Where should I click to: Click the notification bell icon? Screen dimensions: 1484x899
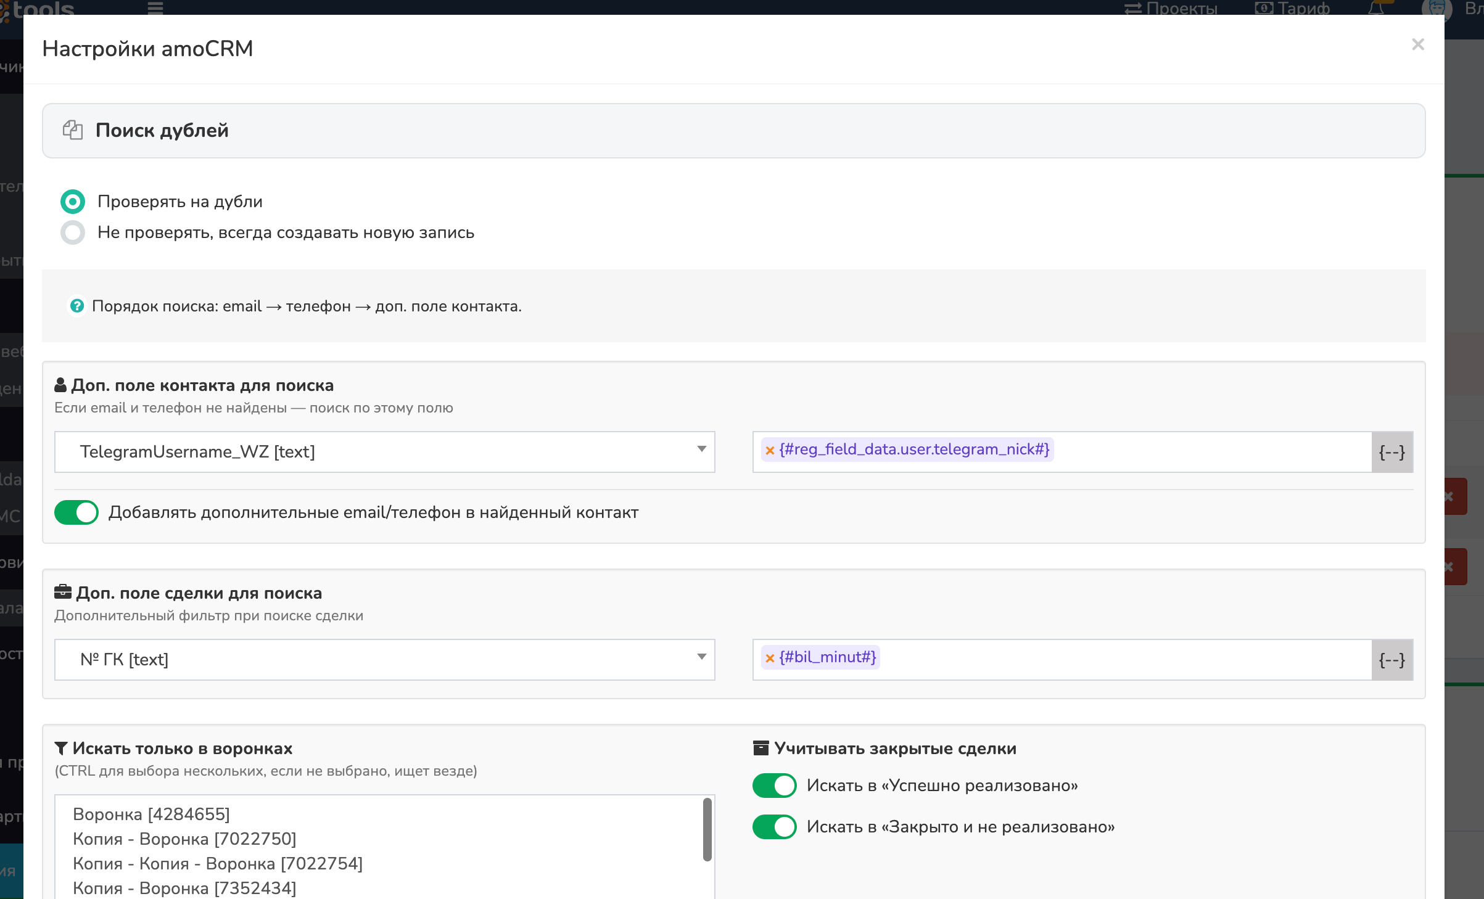pos(1377,7)
